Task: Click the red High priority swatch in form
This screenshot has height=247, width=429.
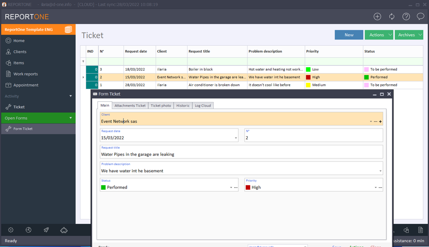Action: point(248,187)
